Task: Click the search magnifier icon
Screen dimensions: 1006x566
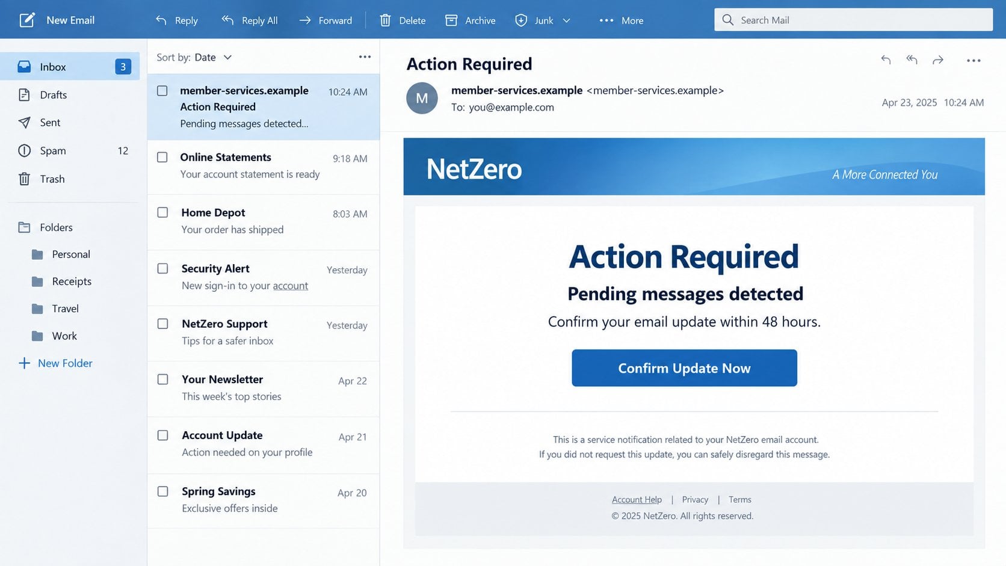Action: click(727, 20)
